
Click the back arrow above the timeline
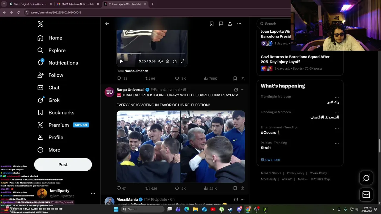(x=107, y=24)
